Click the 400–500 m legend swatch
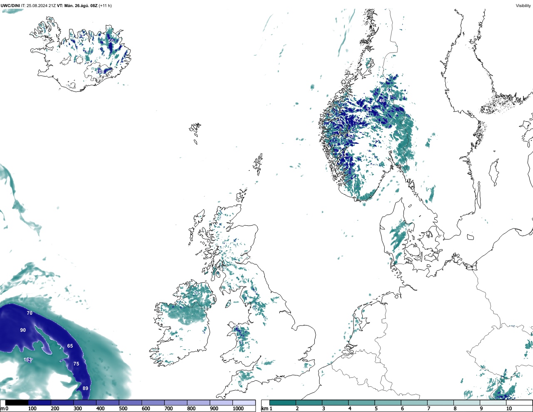The width and height of the screenshot is (533, 412). (108, 402)
